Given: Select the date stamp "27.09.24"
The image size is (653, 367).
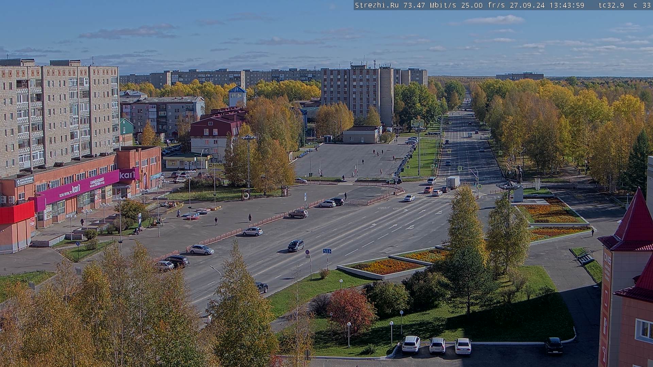Looking at the screenshot, I should (x=527, y=5).
